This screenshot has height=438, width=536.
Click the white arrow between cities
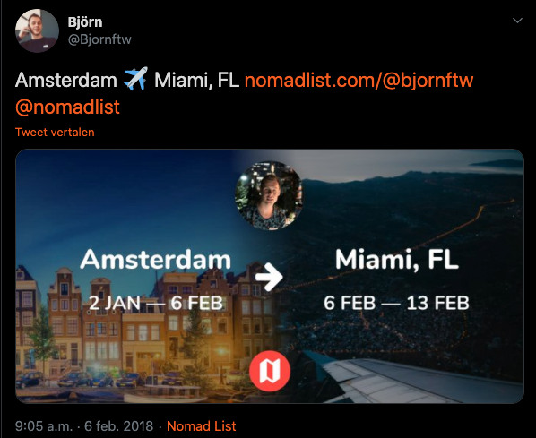pyautogui.click(x=270, y=277)
